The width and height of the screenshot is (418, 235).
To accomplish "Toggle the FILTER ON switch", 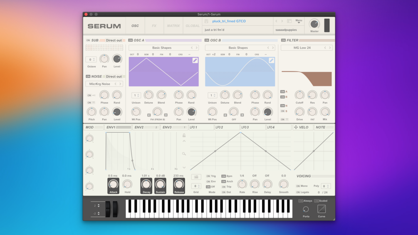I will coord(283,40).
